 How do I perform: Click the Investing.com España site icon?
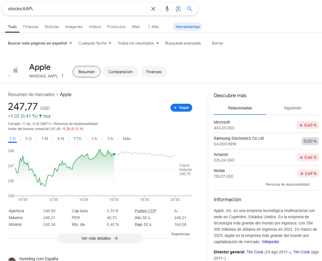[12, 259]
